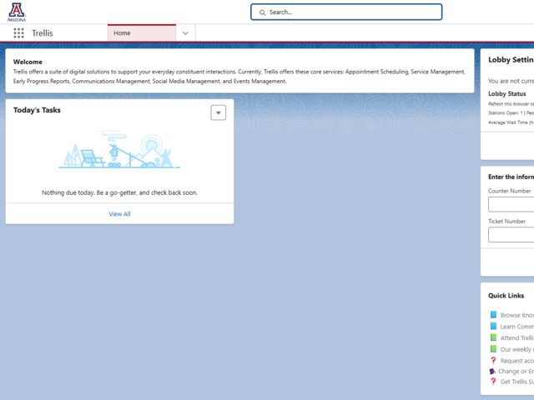Click the blue book icon beside Browse Knowledge
This screenshot has height=400, width=534.
click(x=493, y=315)
